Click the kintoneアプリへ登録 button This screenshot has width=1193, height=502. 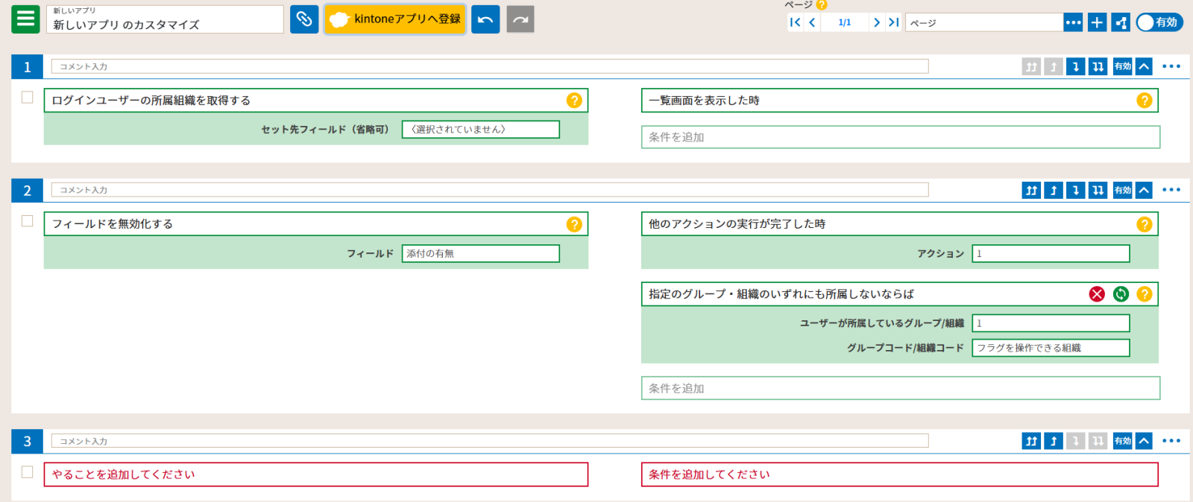395,19
